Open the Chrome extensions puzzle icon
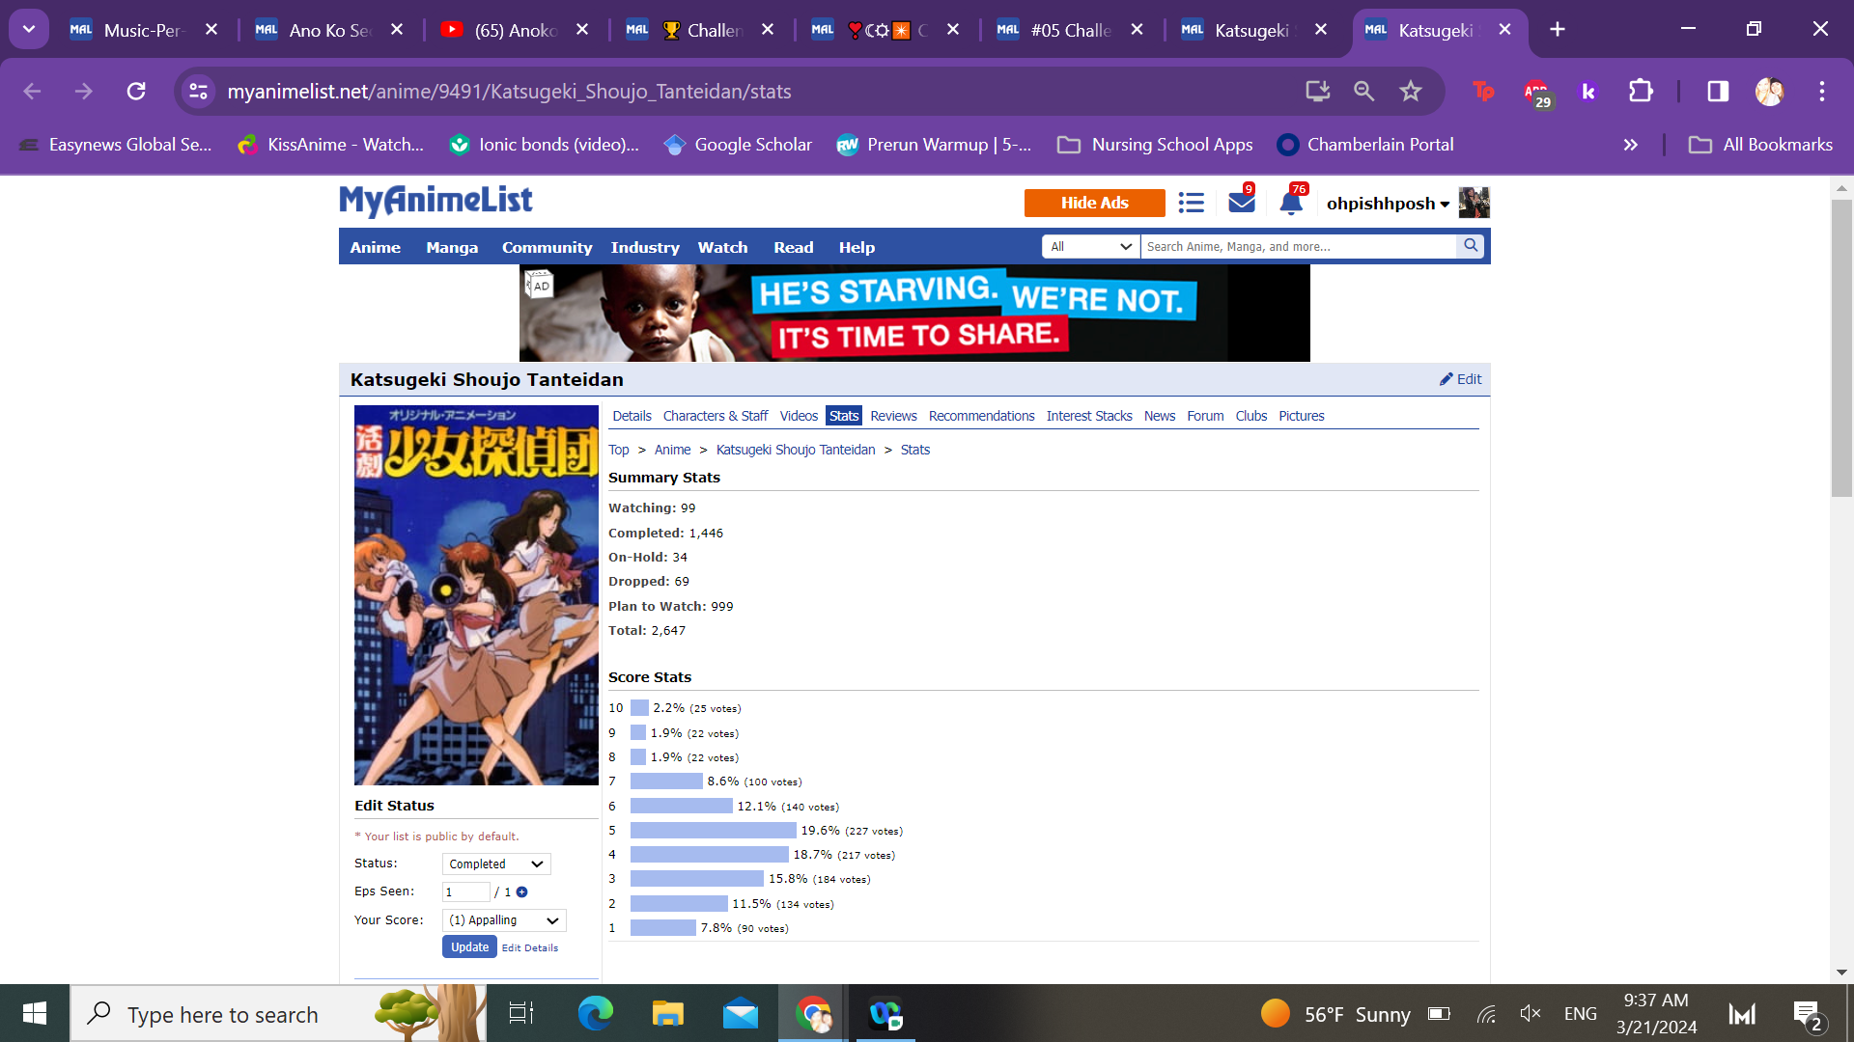The image size is (1854, 1042). point(1641,91)
